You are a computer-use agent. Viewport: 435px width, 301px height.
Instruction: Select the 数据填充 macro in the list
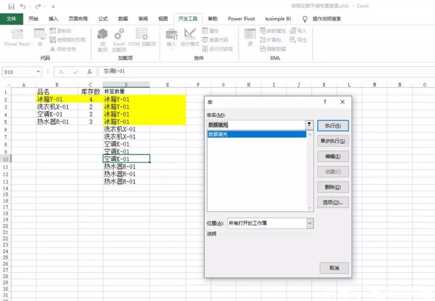(257, 134)
